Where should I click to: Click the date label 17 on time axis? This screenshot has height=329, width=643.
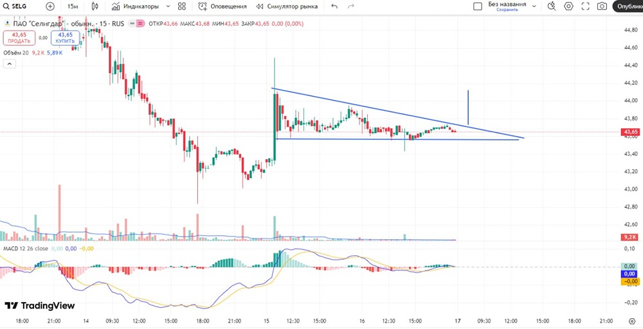point(458,321)
